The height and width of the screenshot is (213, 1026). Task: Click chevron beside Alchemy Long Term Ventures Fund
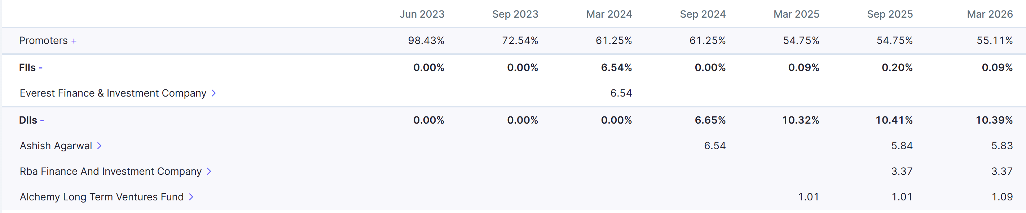191,197
